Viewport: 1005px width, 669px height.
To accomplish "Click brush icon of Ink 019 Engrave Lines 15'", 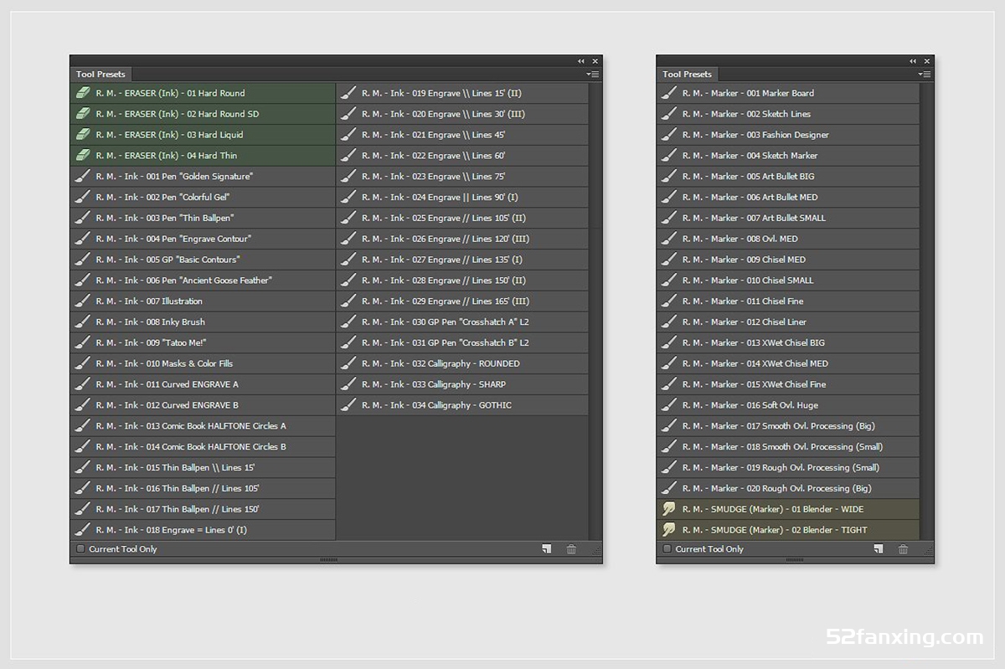I will pos(348,93).
